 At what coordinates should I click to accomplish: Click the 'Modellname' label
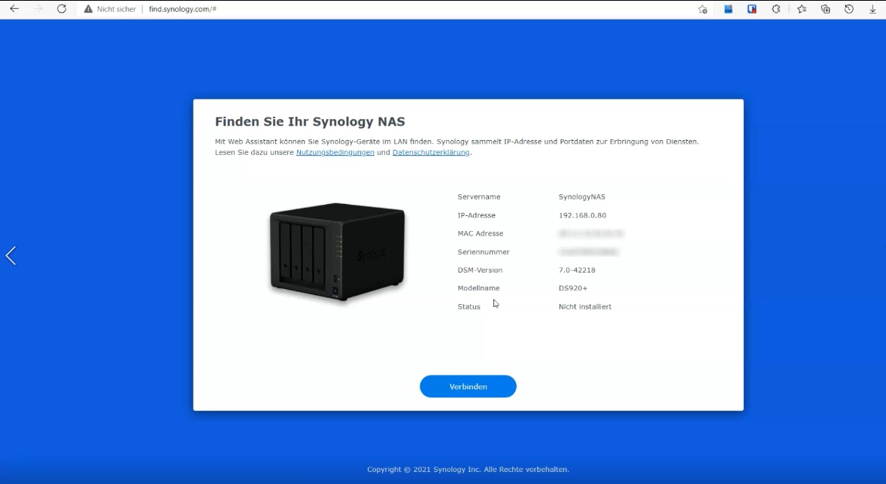[x=478, y=288]
